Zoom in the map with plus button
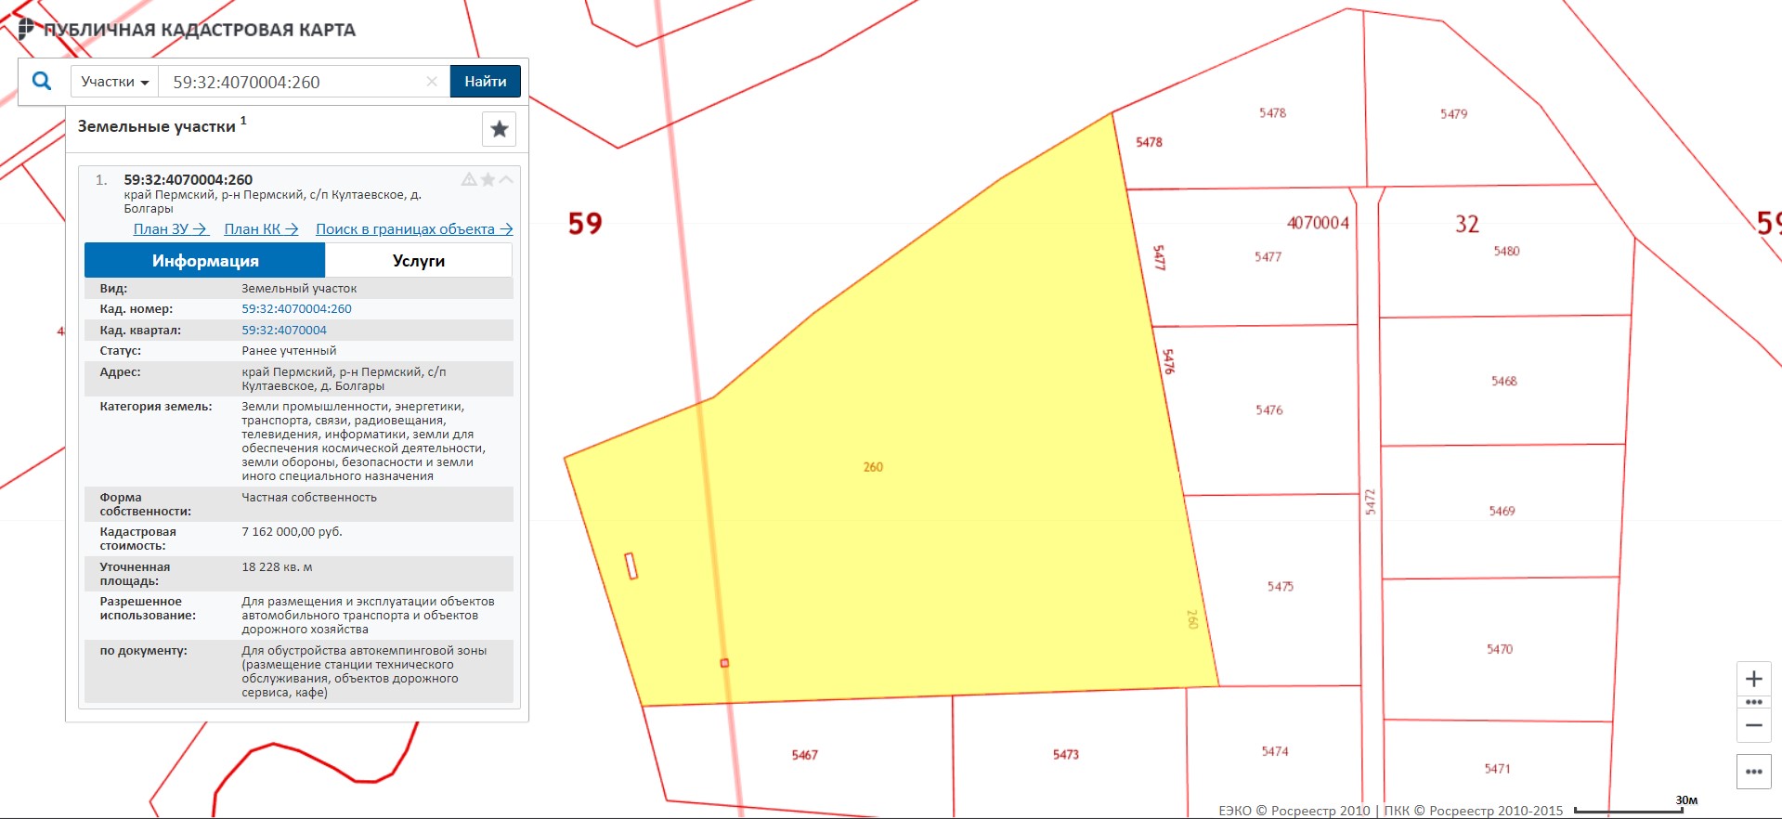1782x819 pixels. (x=1753, y=679)
